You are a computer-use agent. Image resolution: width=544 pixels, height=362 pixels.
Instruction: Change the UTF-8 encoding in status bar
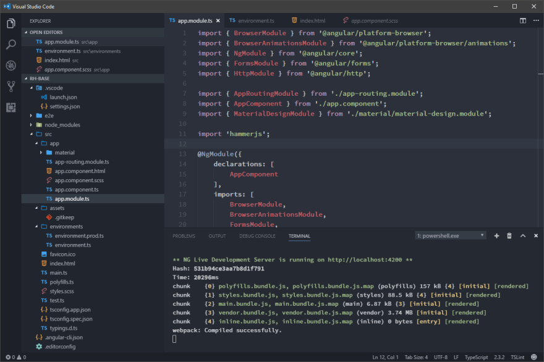pos(441,357)
